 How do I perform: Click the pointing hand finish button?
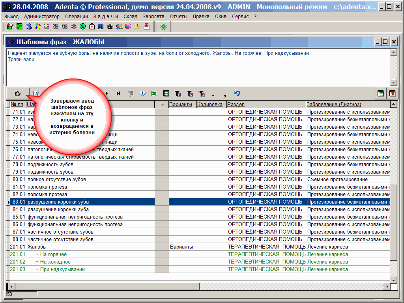(18, 94)
